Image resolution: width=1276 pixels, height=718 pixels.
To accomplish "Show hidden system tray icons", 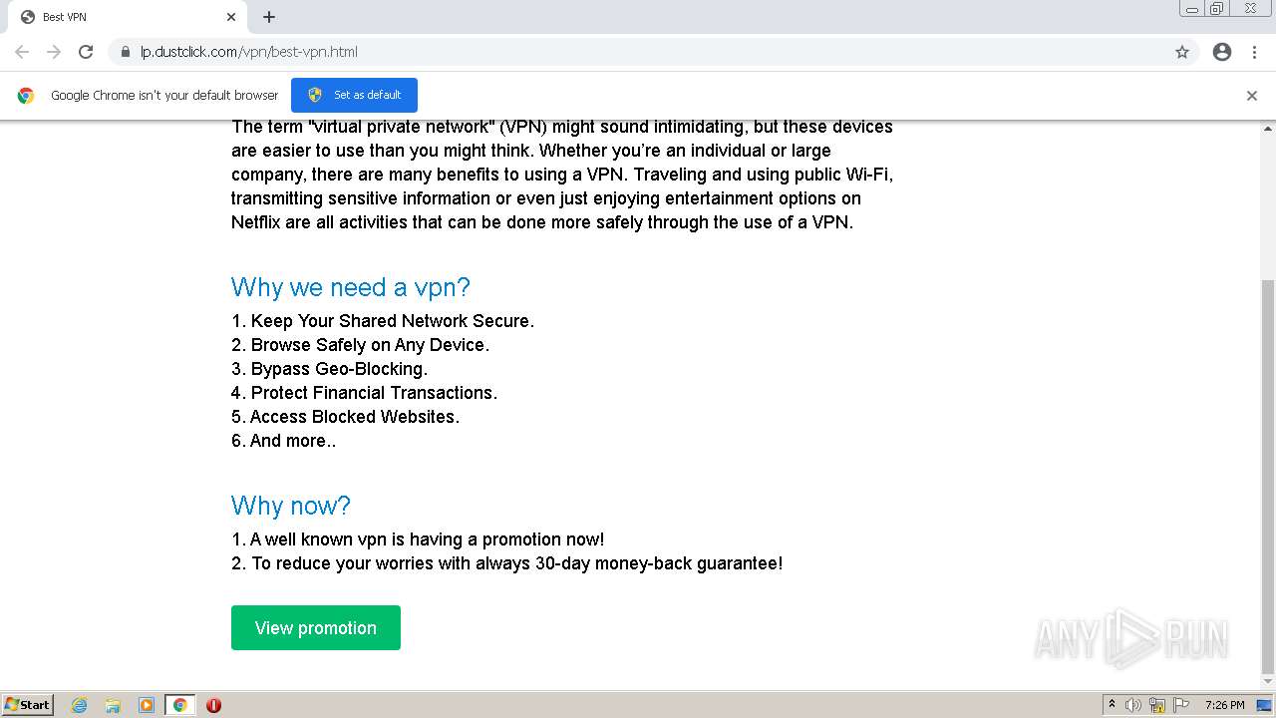I will tap(1112, 704).
